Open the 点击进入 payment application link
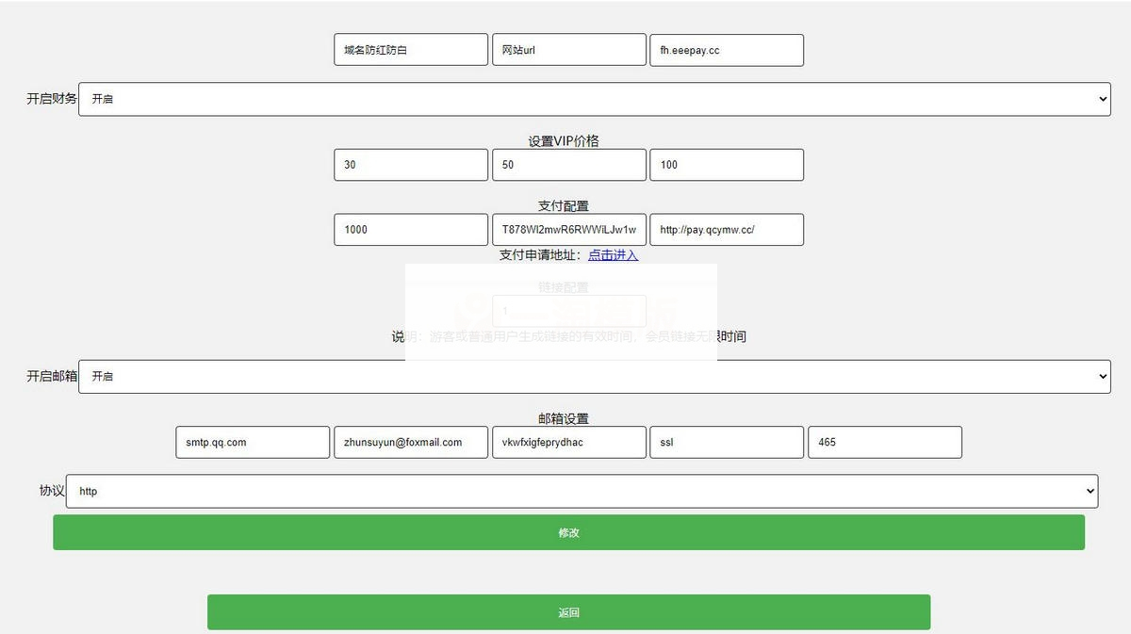This screenshot has width=1131, height=634. 613,255
